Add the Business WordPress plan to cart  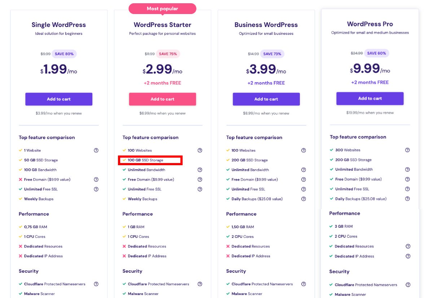click(x=266, y=99)
